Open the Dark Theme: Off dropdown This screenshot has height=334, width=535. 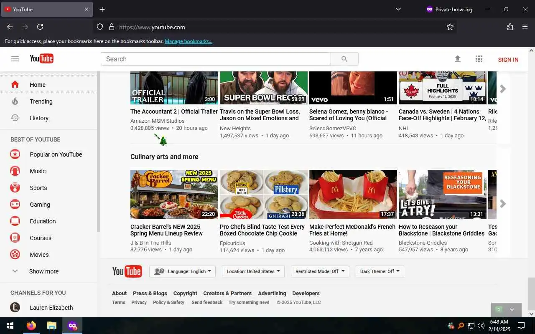pyautogui.click(x=380, y=271)
